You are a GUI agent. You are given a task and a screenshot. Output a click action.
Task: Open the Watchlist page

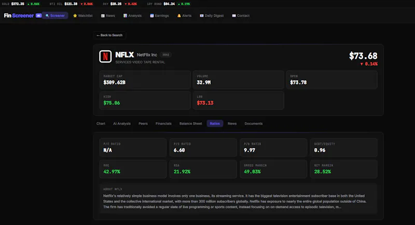(x=83, y=16)
